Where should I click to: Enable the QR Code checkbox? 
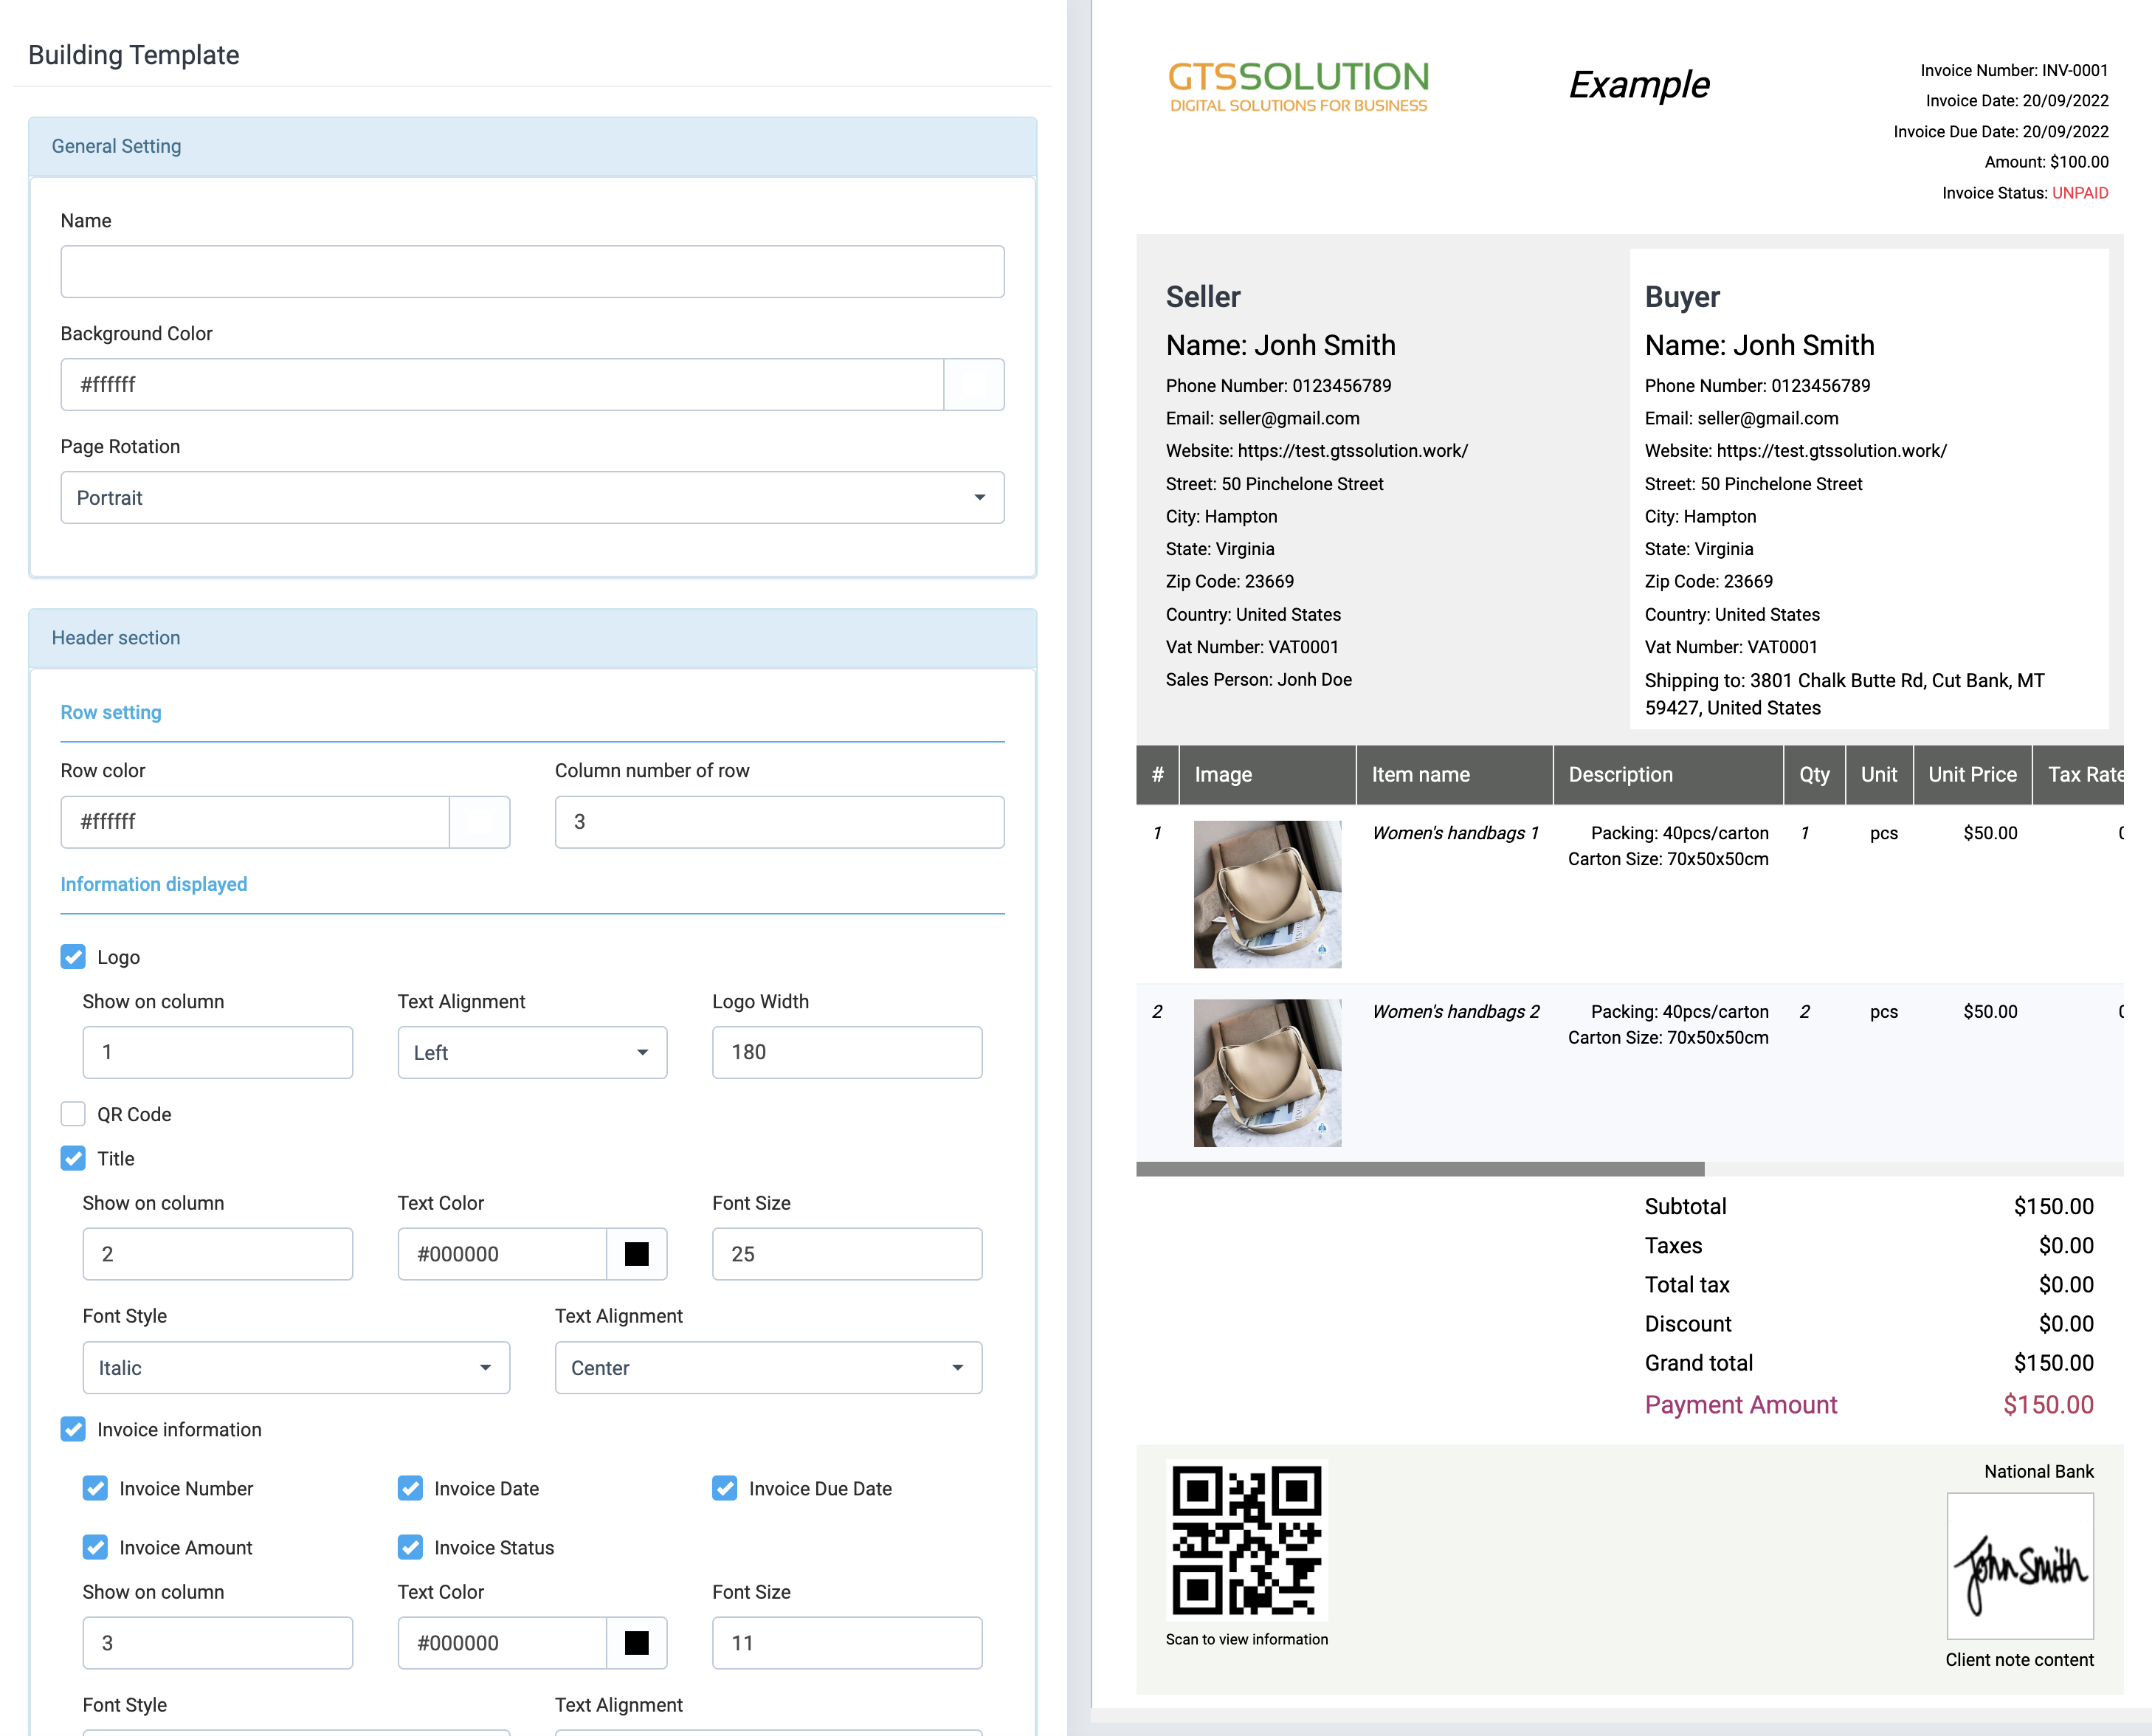(73, 1113)
